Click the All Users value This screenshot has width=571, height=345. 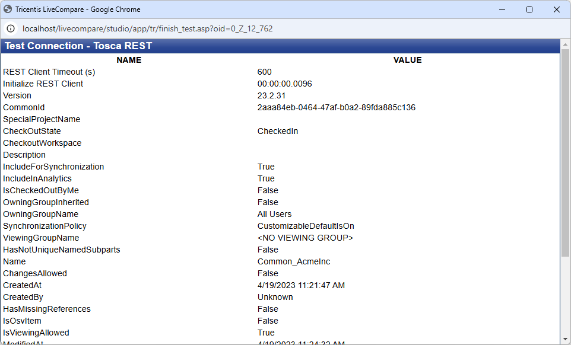point(274,214)
